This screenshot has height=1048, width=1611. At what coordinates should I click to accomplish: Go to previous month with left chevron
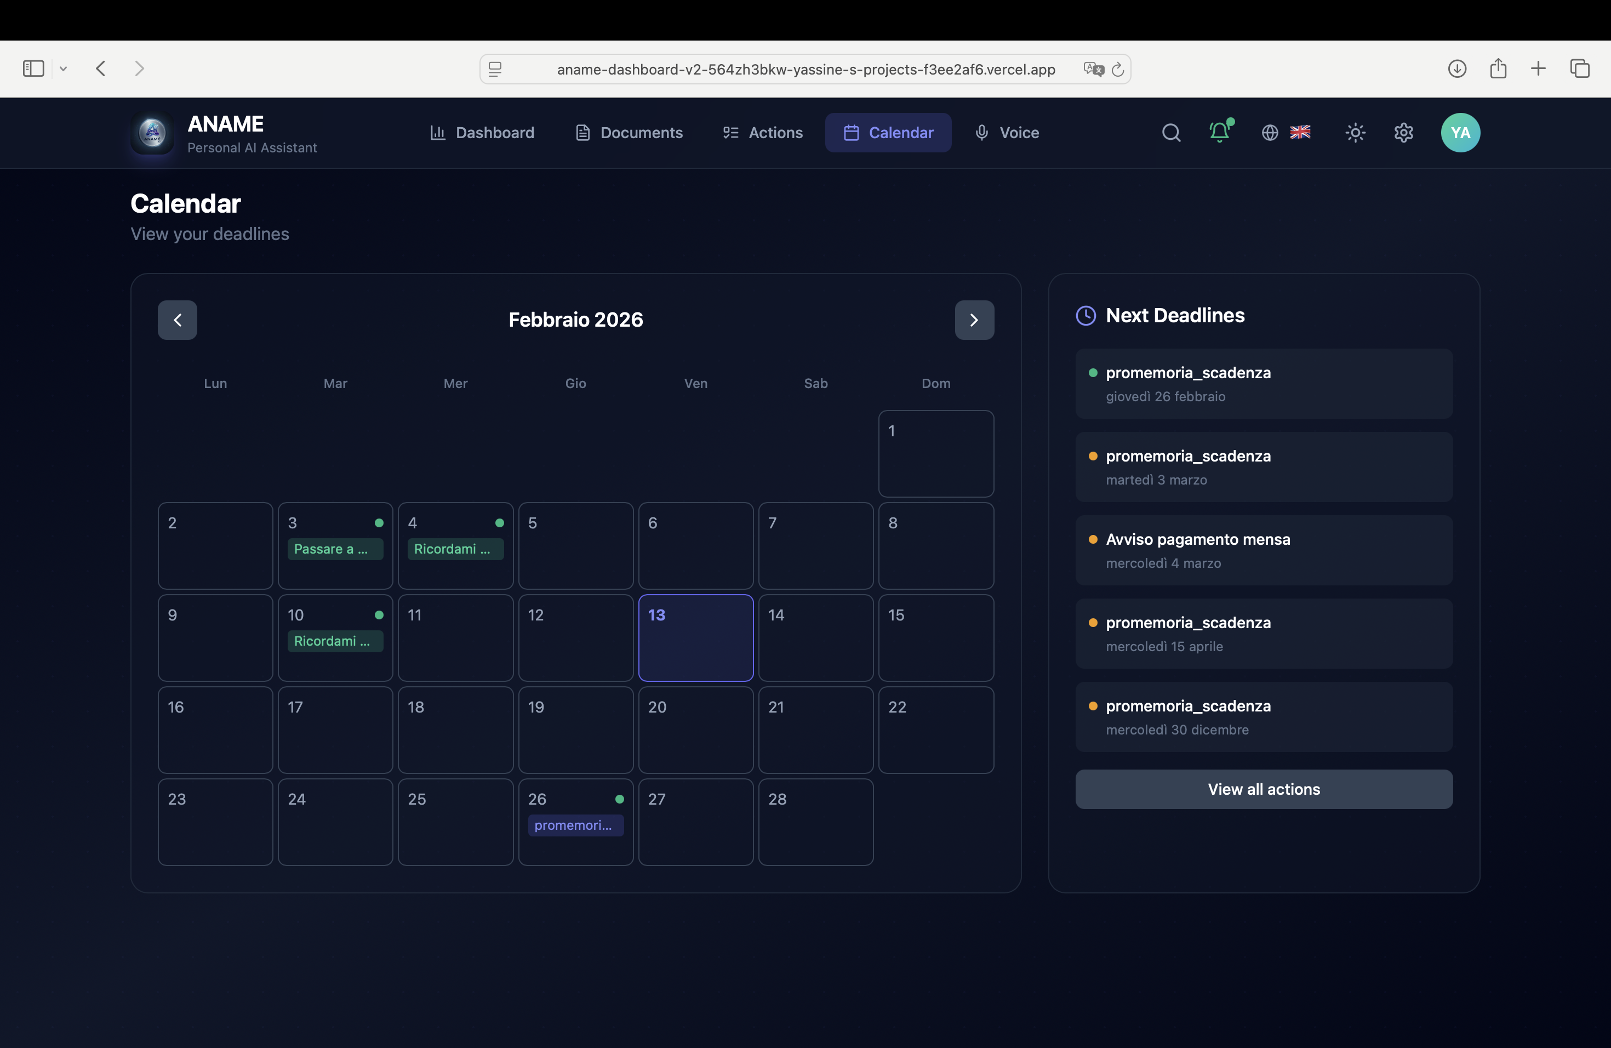pyautogui.click(x=178, y=320)
